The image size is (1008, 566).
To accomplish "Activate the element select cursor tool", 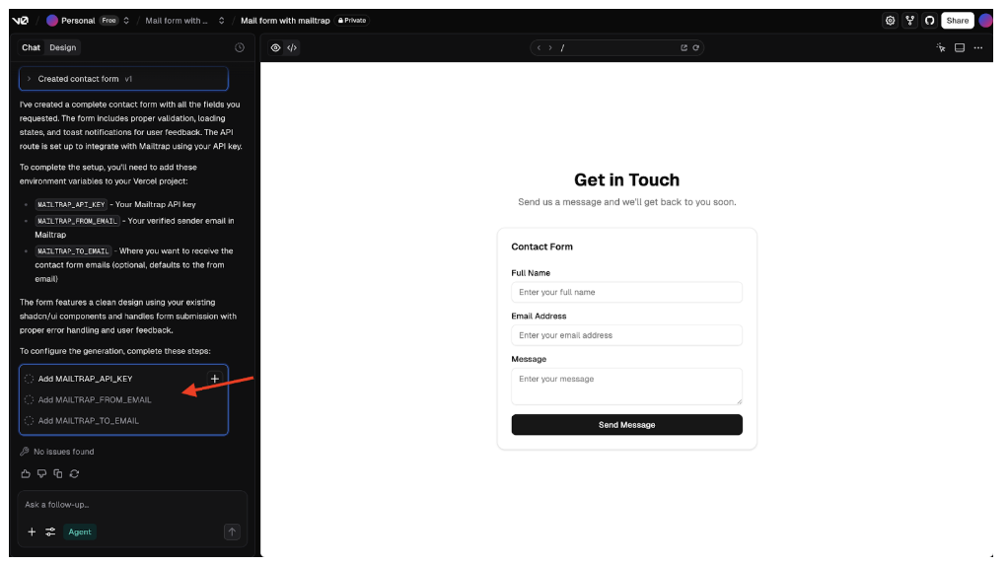I will [941, 47].
